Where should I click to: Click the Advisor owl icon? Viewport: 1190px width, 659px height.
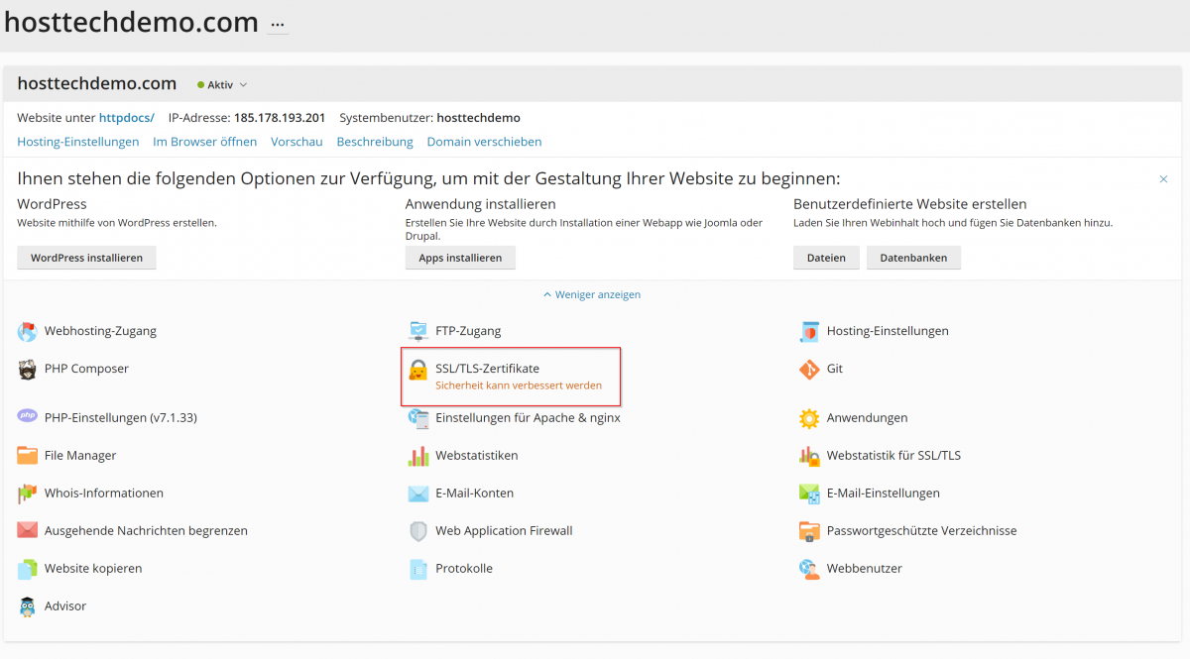pos(27,606)
